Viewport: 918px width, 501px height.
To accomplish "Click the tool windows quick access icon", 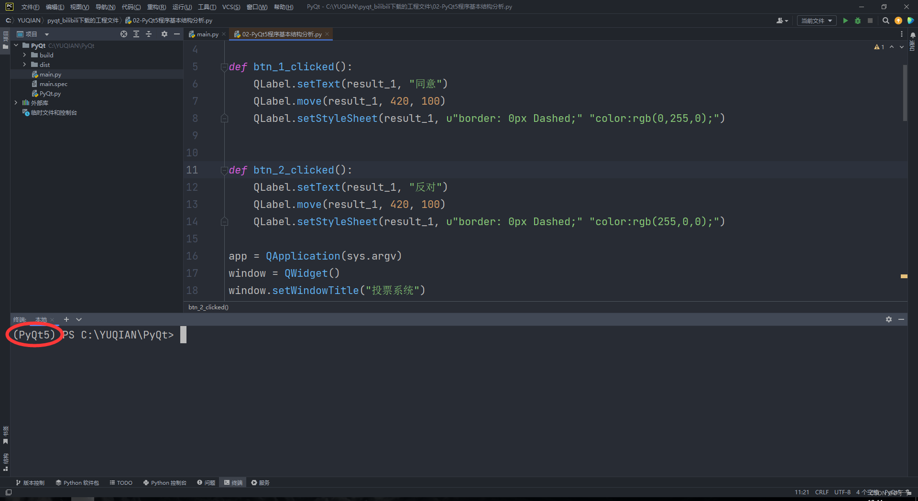I will (9, 492).
